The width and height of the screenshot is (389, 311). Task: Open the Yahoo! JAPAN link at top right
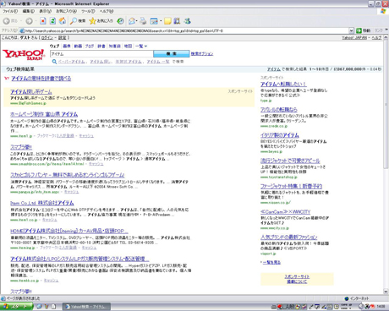354,37
